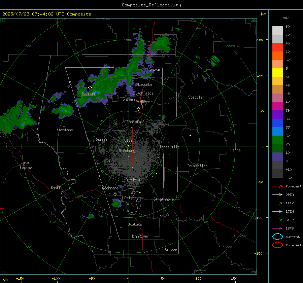Click the Ponoka city label
Image resolution: width=303 pixels, height=283 pixels.
pyautogui.click(x=154, y=69)
